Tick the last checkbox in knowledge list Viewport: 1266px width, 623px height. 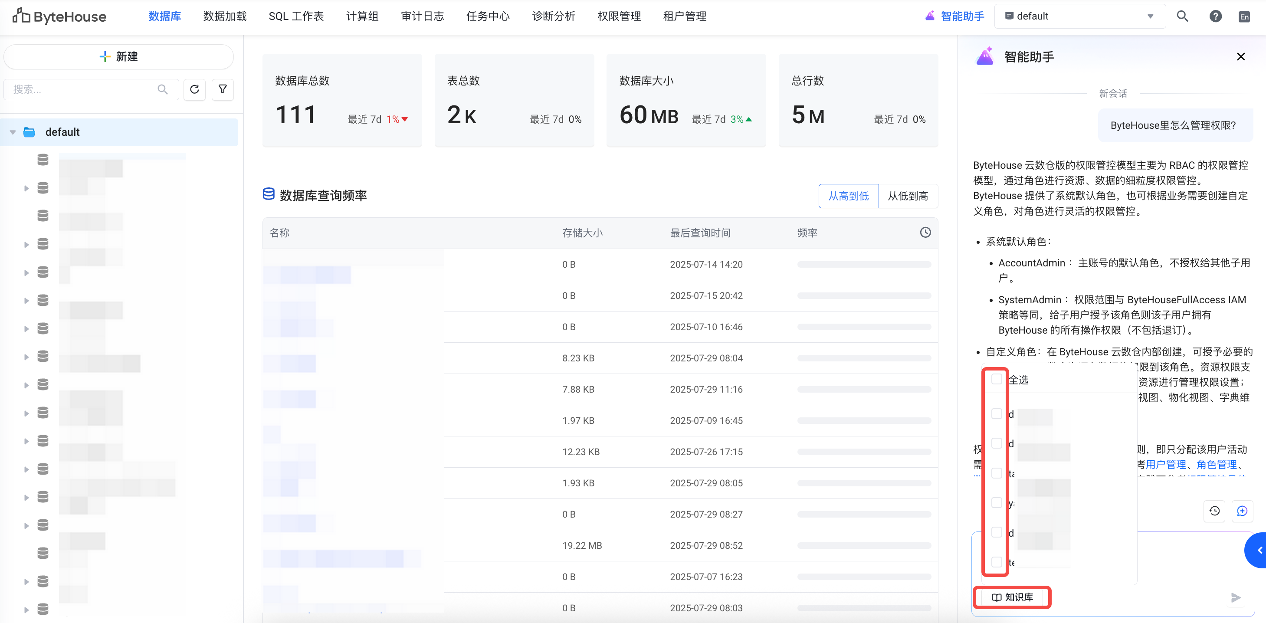point(996,561)
